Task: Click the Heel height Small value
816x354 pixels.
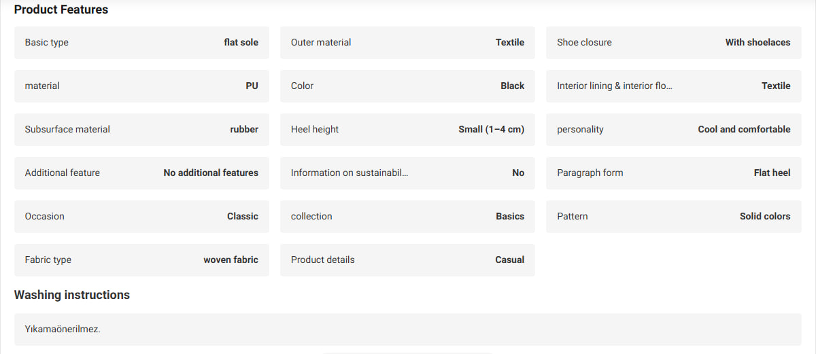Action: coord(491,129)
